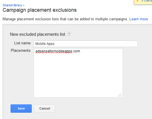This screenshot has height=119, width=152.
Task: Click the .com ending in Placements box
Action: [76, 51]
